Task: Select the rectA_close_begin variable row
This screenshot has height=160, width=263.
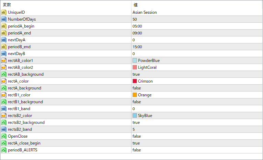Action: point(131,143)
